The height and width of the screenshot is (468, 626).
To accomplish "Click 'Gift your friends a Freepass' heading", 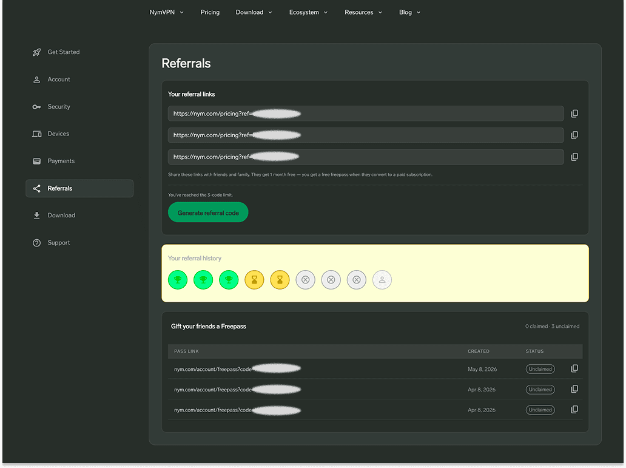I will point(209,327).
